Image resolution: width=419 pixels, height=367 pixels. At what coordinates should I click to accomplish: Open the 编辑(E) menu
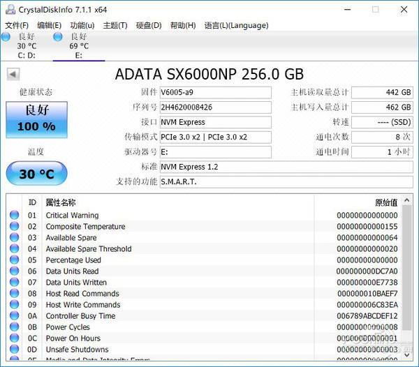click(x=50, y=25)
